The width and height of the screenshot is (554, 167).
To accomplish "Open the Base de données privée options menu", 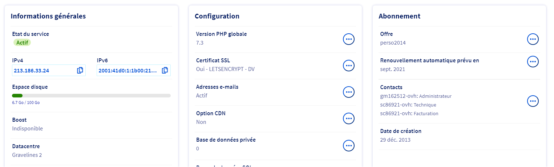I will point(349,145).
